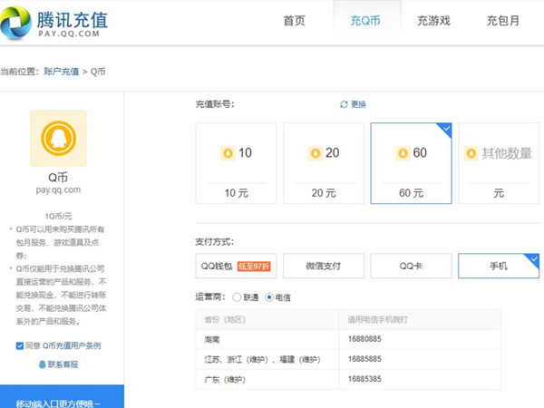Click the pay.qq.com text under Q币
The height and width of the screenshot is (408, 544).
pos(58,190)
